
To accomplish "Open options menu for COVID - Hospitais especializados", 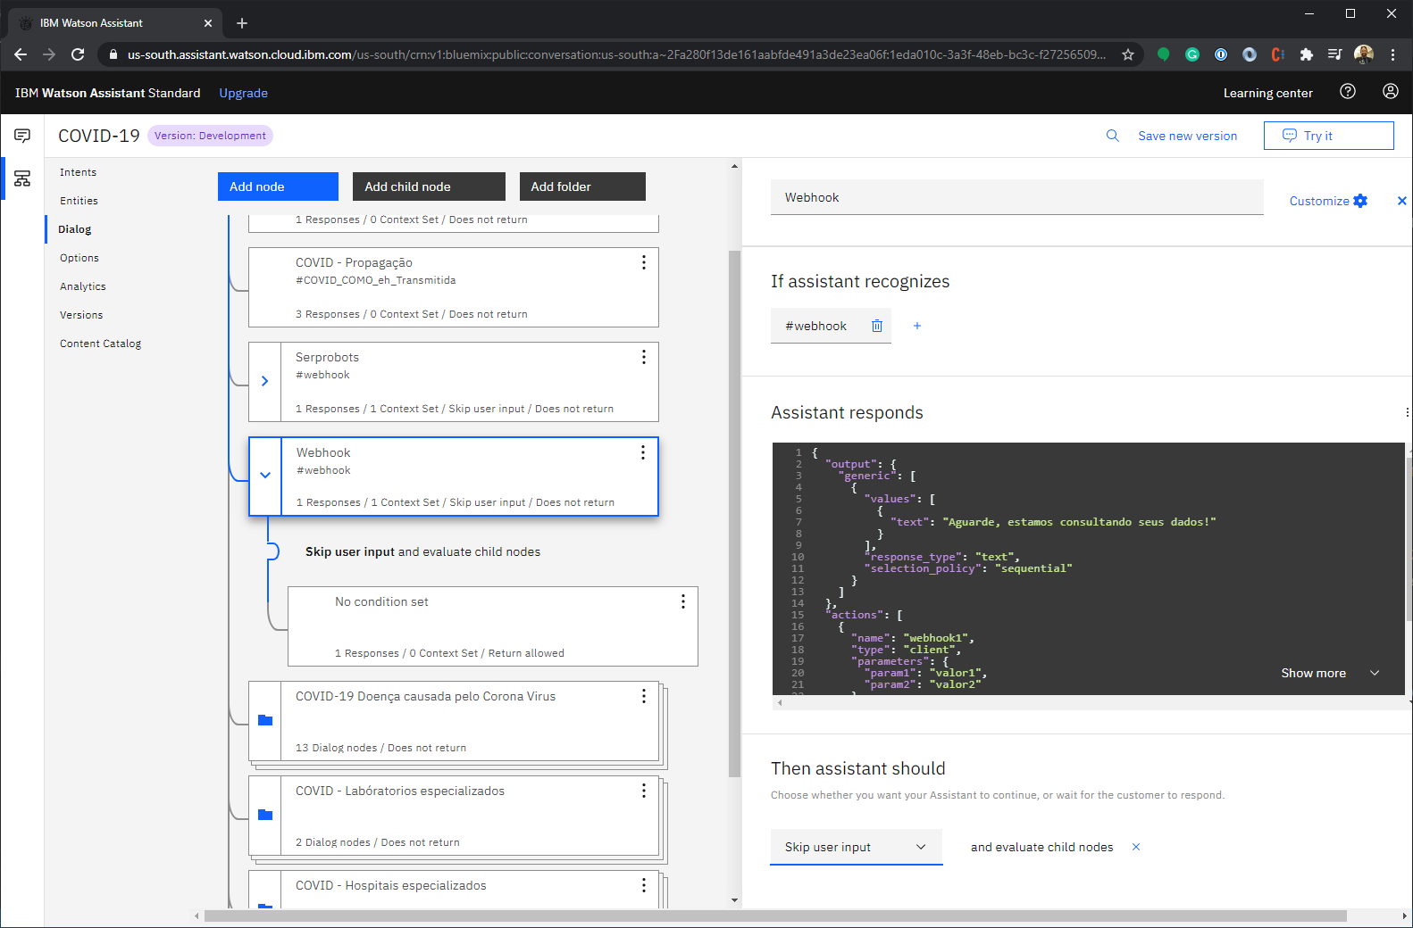I will point(643,885).
